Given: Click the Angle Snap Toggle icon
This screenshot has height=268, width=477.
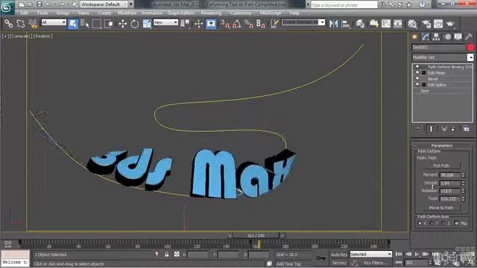Looking at the screenshot, I should pos(237,24).
